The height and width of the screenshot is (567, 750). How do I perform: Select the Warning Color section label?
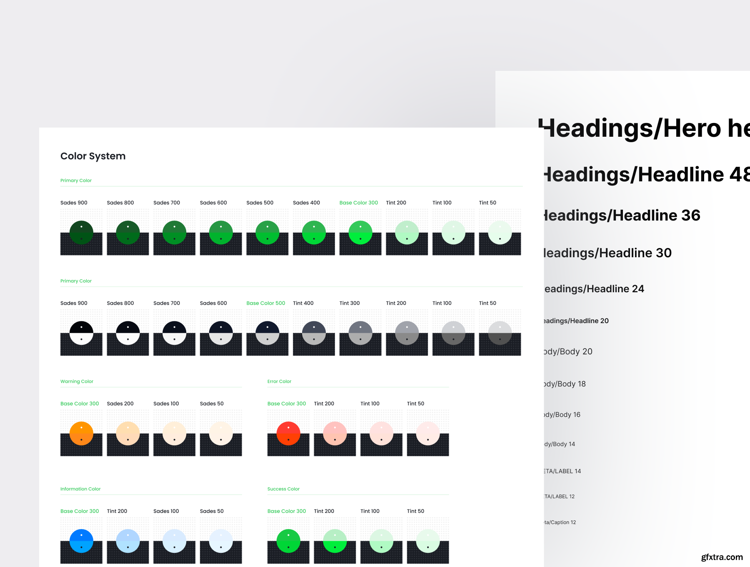tap(77, 381)
